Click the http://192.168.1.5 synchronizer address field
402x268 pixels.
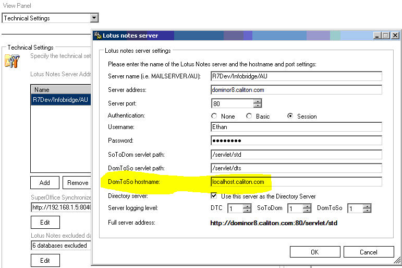pos(62,207)
